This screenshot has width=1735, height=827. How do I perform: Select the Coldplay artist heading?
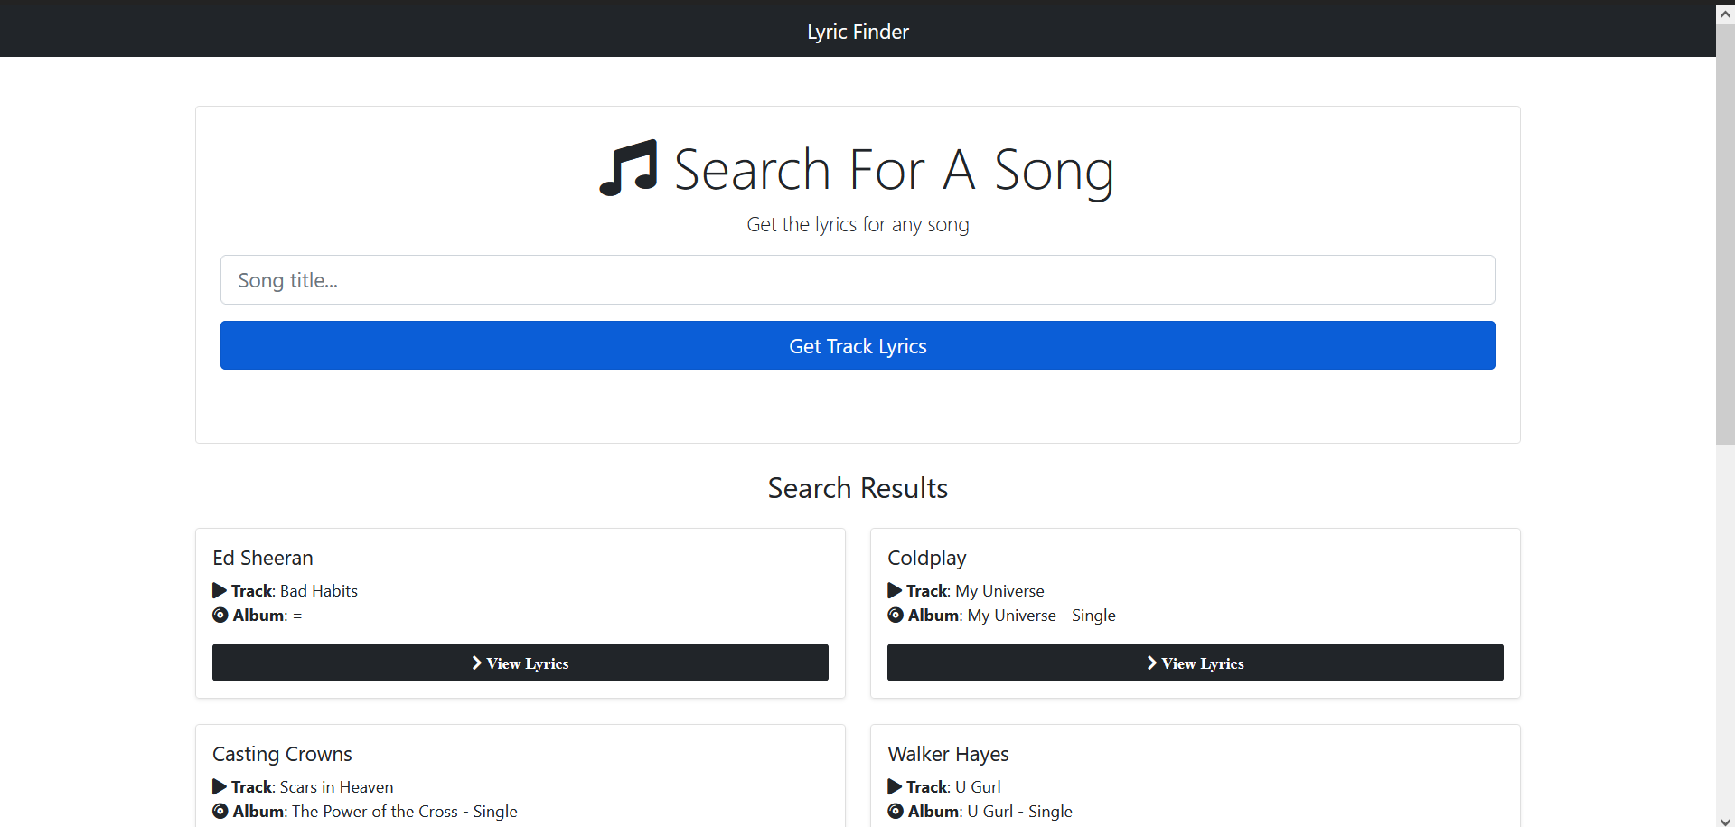(x=927, y=558)
